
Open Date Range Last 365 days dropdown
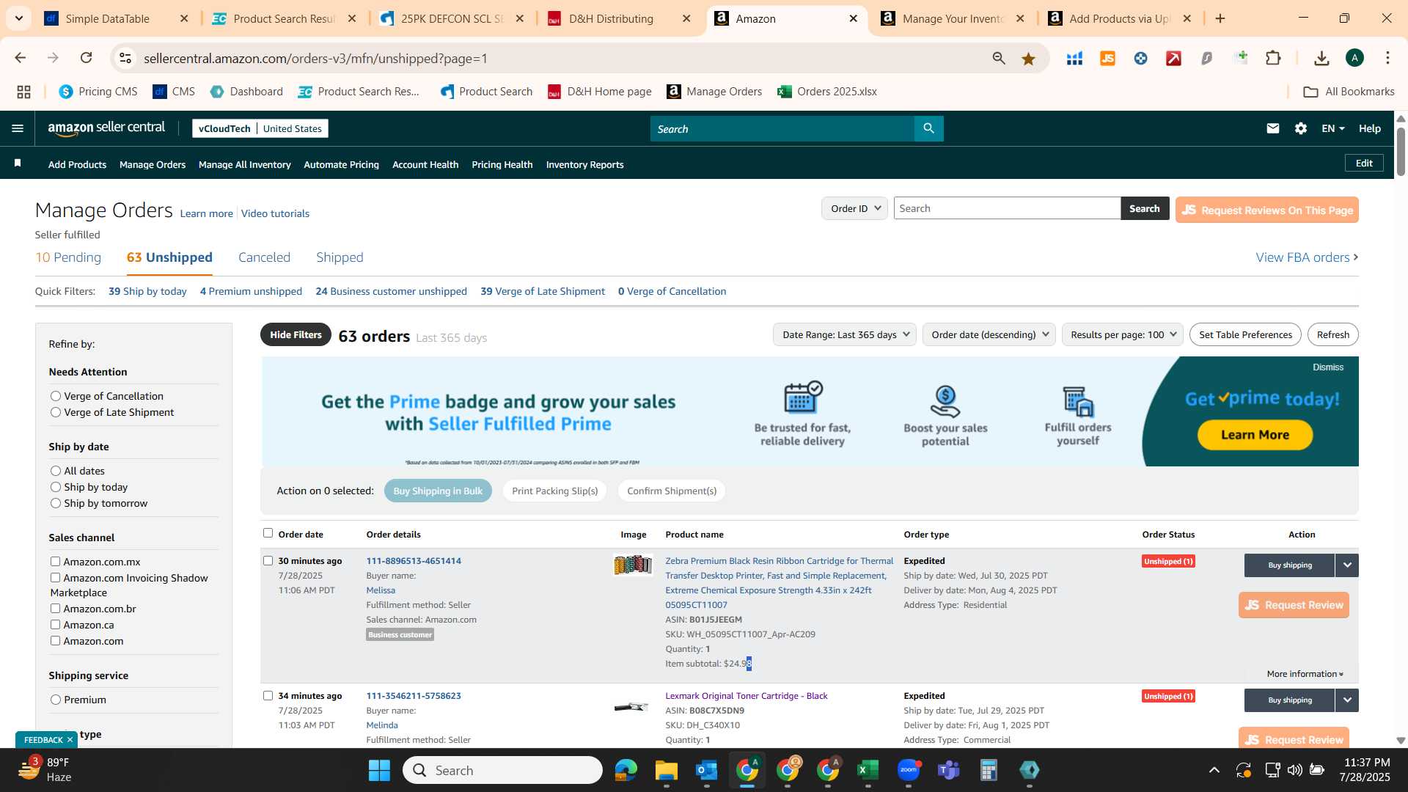[846, 334]
